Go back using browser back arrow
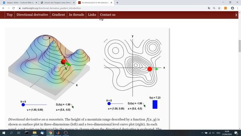Image resolution: width=241 pixels, height=136 pixels. pos(3,8)
